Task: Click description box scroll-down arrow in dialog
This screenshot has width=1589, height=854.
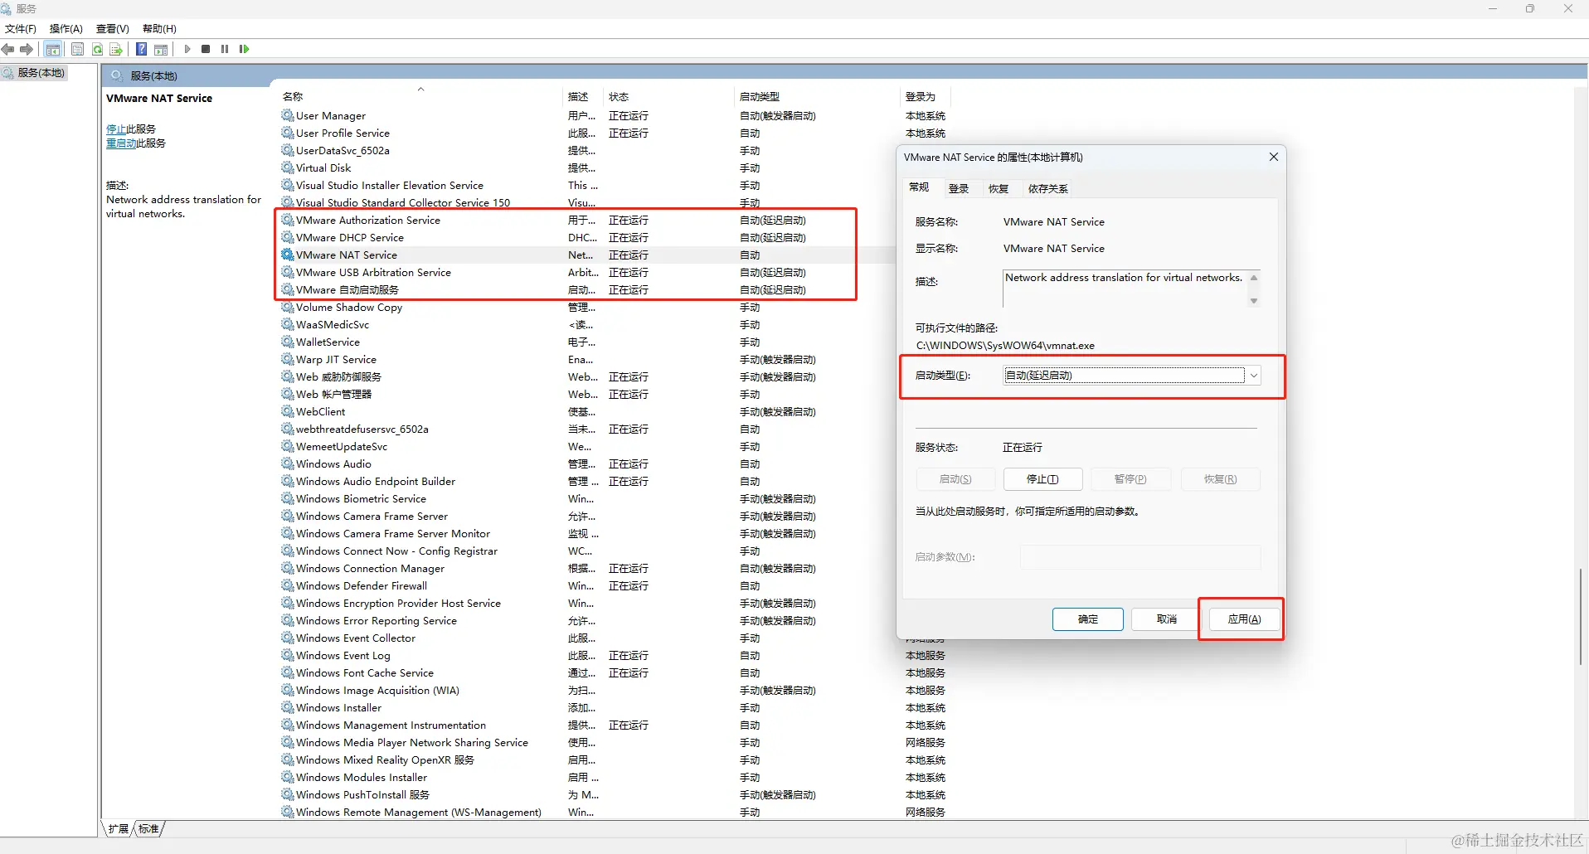Action: 1254,301
